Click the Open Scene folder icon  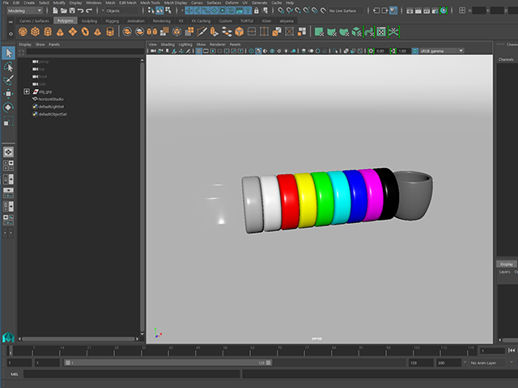pos(64,11)
